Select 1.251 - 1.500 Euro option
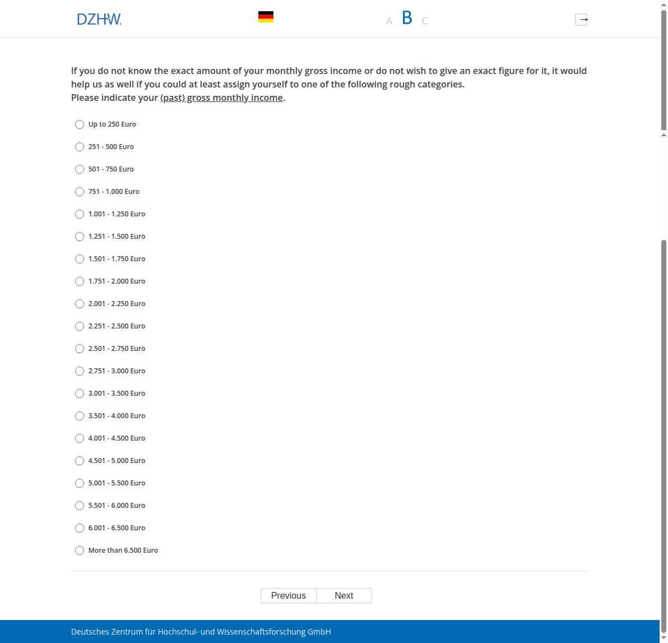The width and height of the screenshot is (668, 643). tap(80, 237)
